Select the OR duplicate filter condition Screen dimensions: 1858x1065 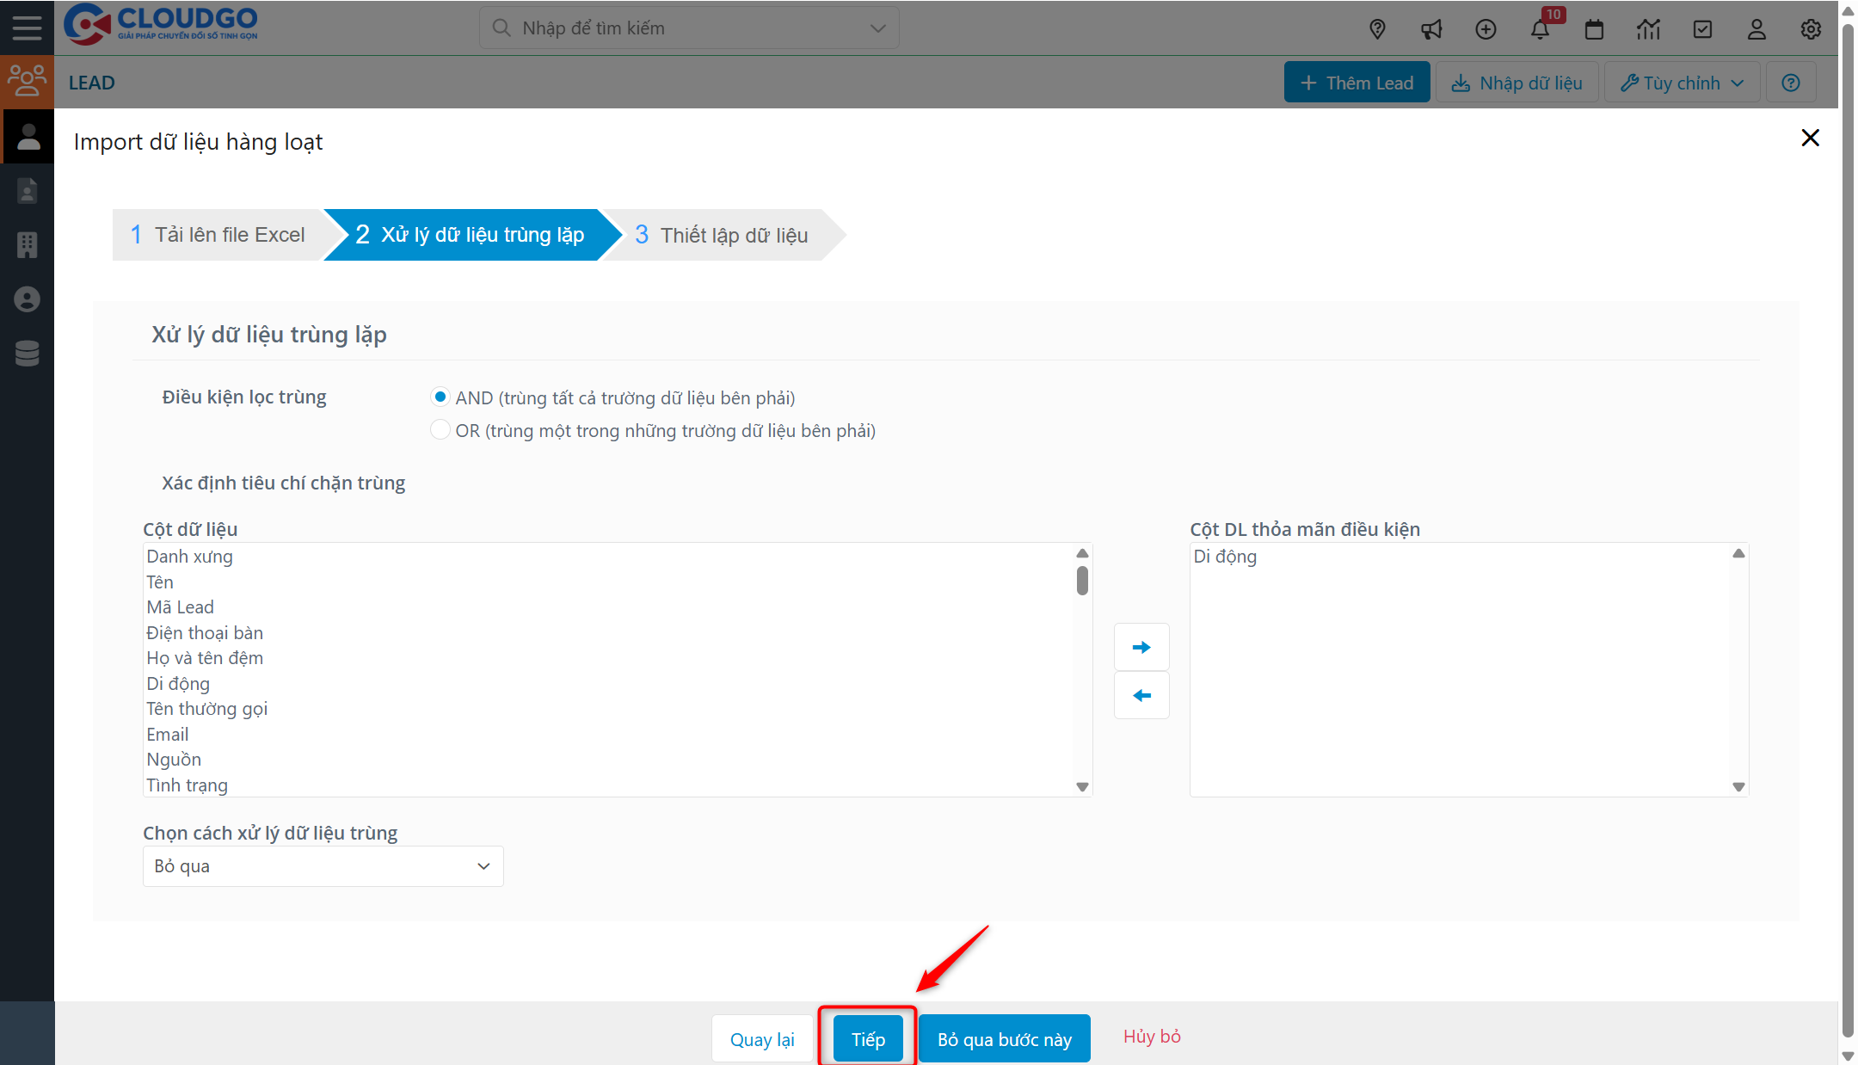point(440,429)
